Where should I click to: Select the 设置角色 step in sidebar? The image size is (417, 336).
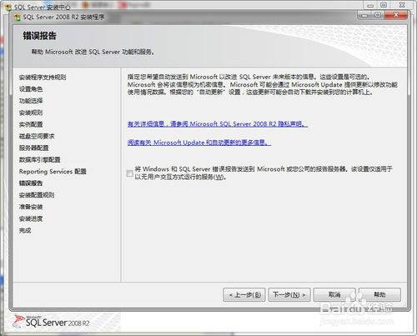coord(31,89)
